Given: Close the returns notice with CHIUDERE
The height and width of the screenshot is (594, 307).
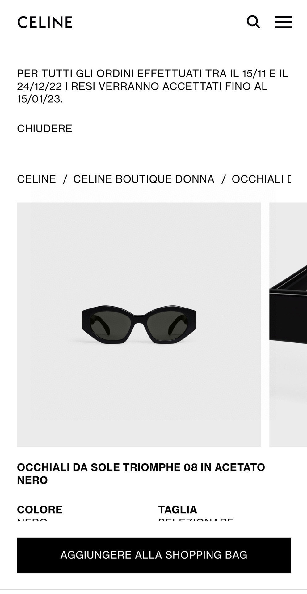Looking at the screenshot, I should (44, 128).
